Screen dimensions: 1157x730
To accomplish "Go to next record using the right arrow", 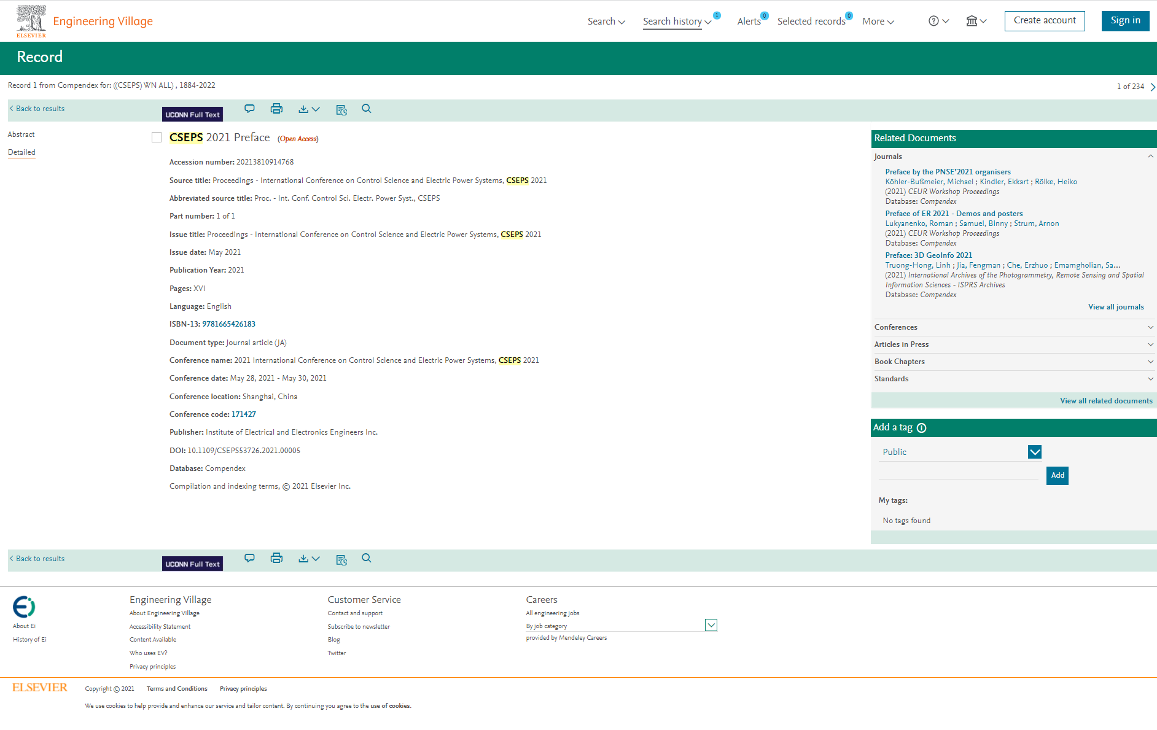I will tap(1152, 87).
